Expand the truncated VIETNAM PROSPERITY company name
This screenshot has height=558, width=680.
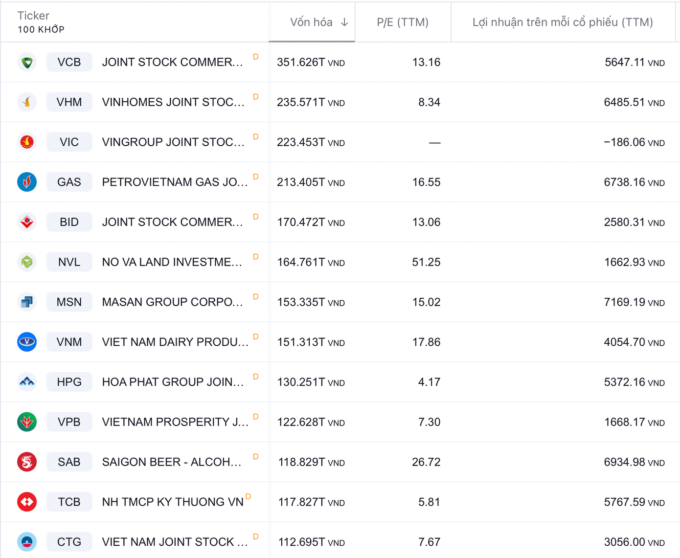pyautogui.click(x=174, y=422)
